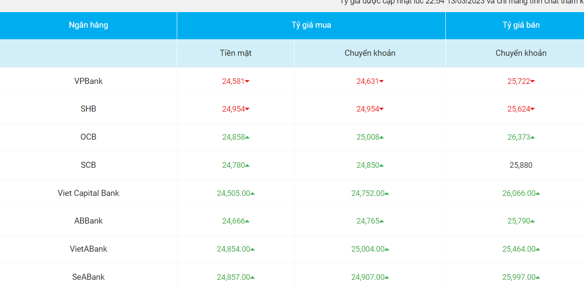
Task: Click the red down arrow beside VPBank 24,581
Action: pos(247,81)
